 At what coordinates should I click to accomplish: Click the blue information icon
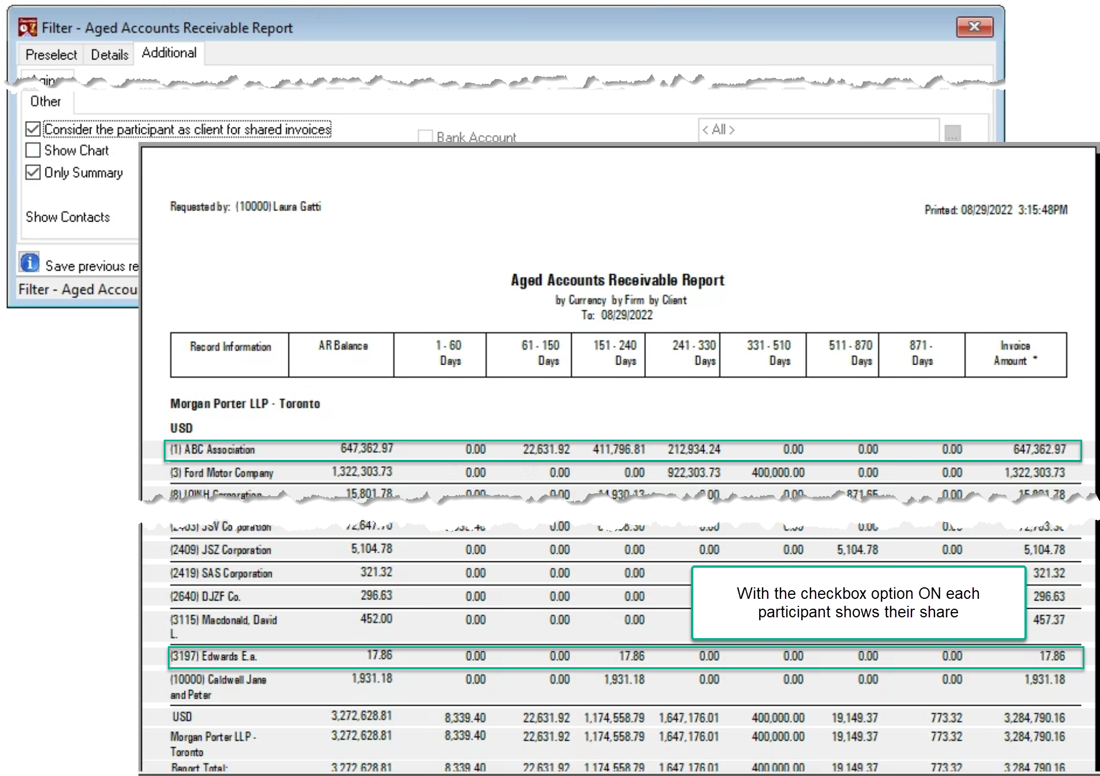point(29,262)
